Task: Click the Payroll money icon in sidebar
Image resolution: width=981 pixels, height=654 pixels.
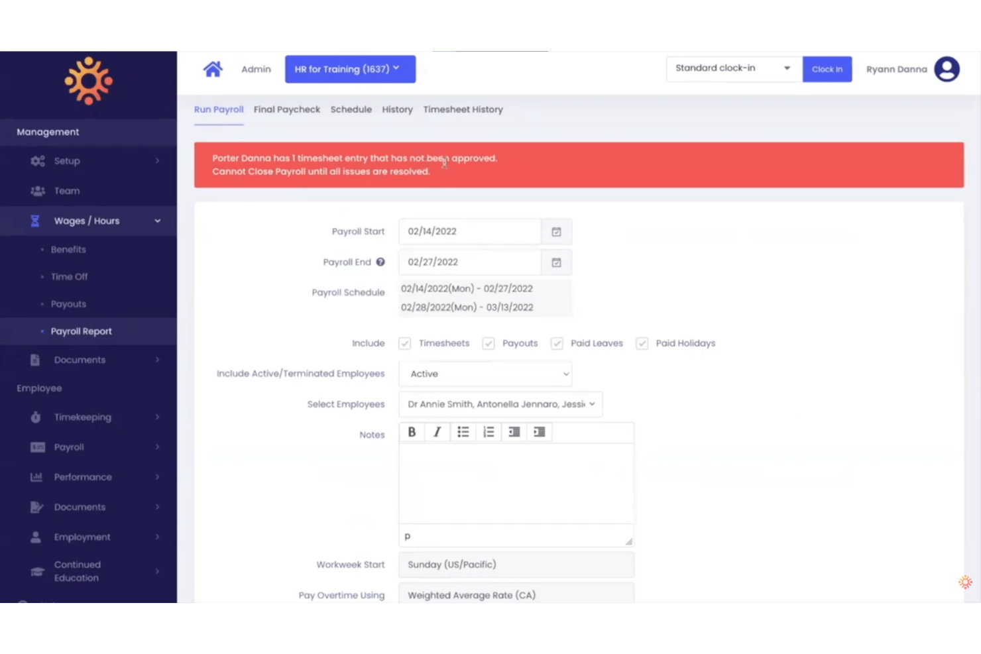Action: [38, 447]
